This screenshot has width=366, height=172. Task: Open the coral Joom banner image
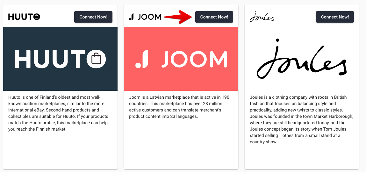click(x=181, y=59)
